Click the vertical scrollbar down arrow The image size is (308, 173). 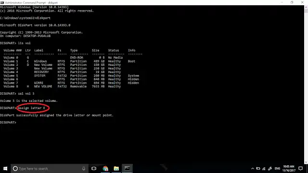point(306,162)
